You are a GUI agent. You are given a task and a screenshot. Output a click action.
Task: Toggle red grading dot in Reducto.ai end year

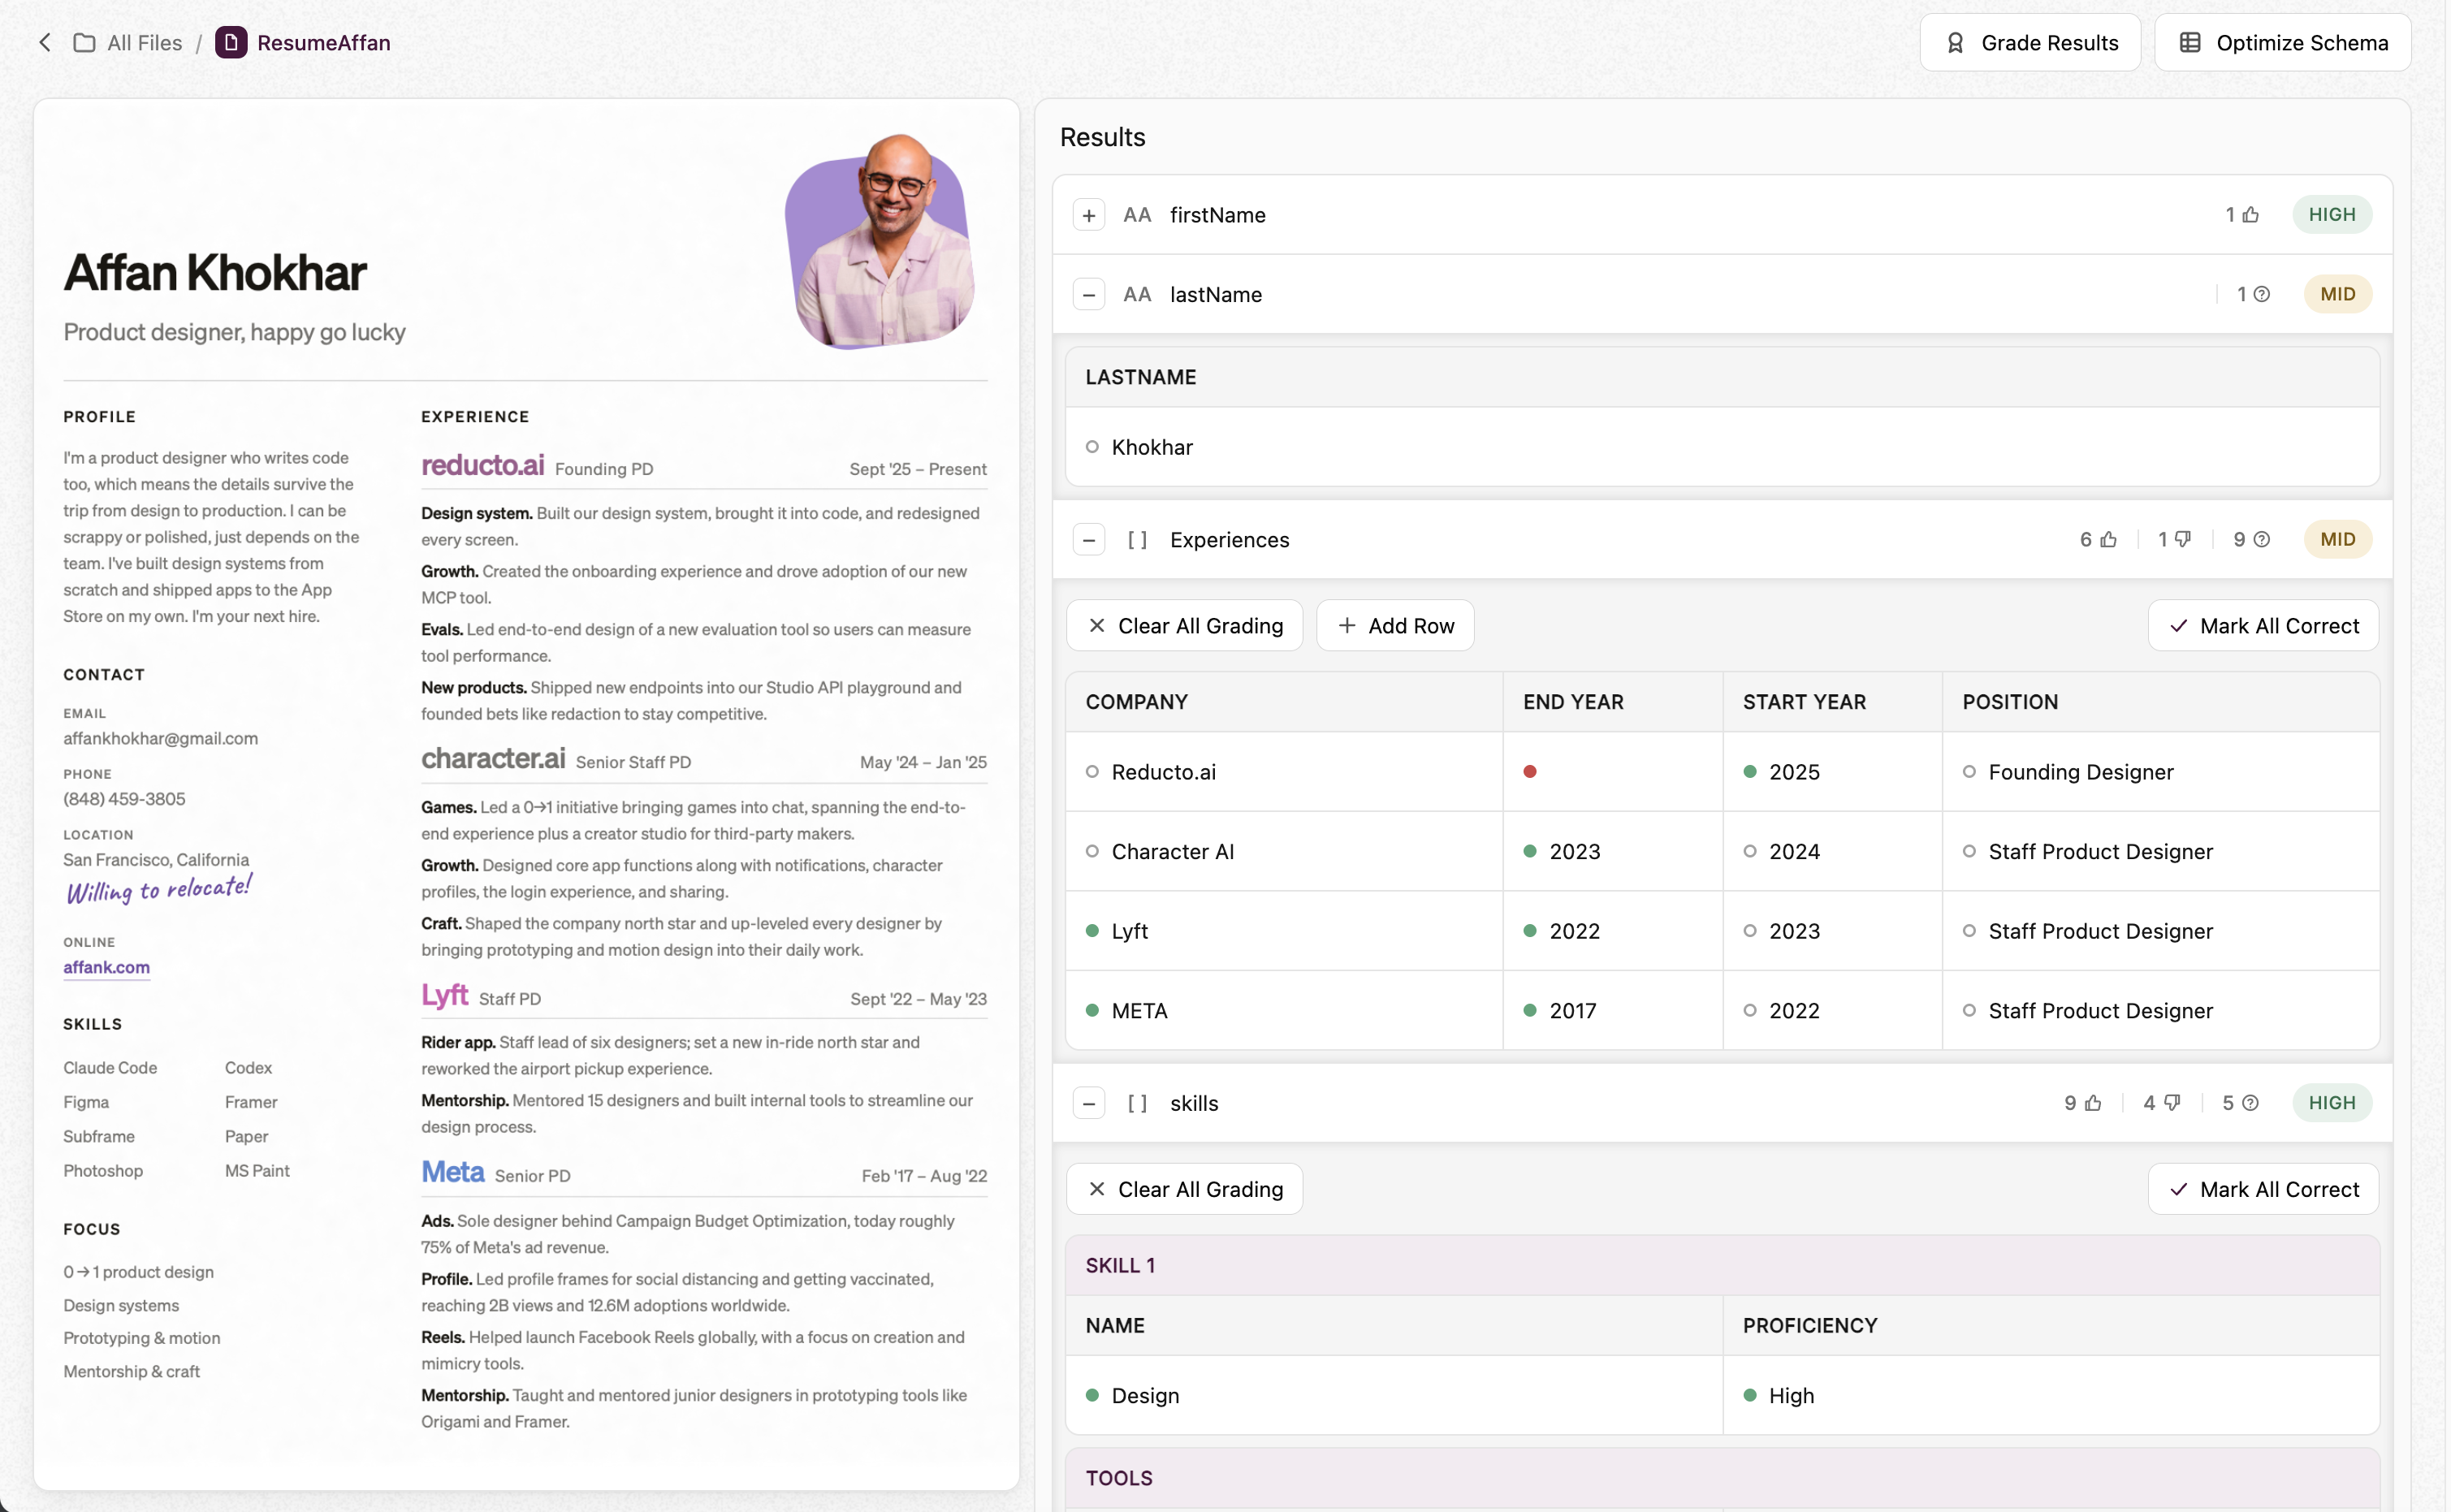(x=1529, y=771)
